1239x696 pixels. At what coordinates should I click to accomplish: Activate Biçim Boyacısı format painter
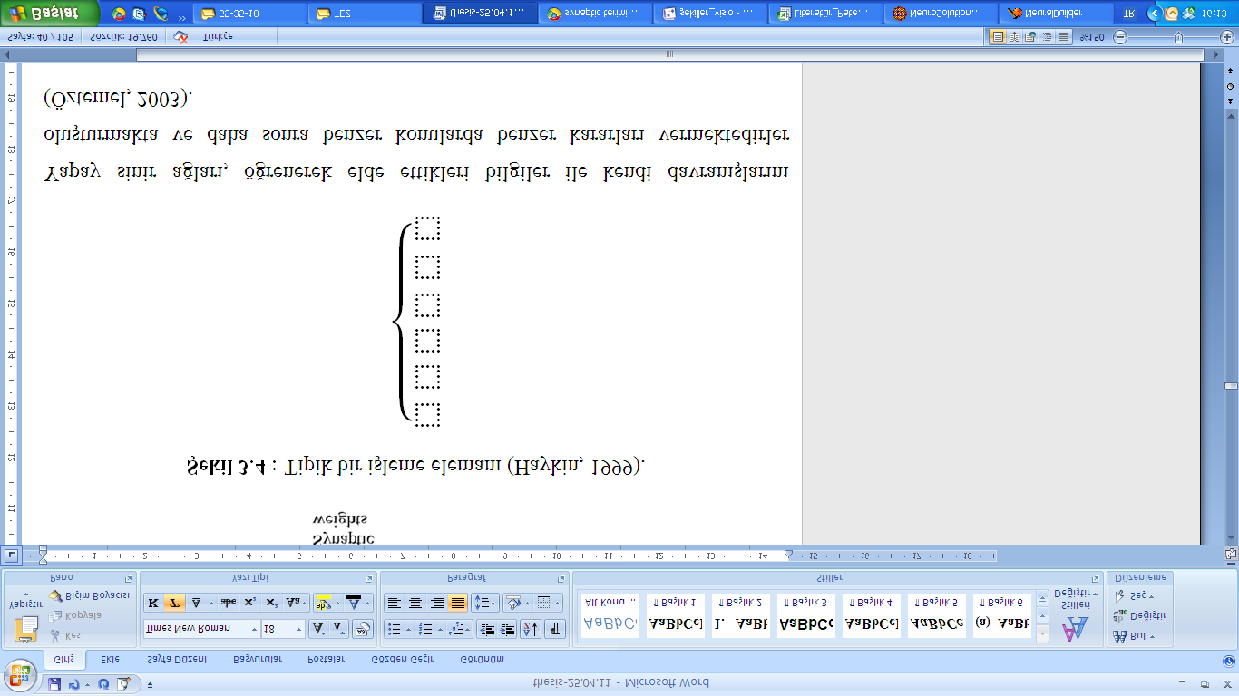(x=89, y=595)
